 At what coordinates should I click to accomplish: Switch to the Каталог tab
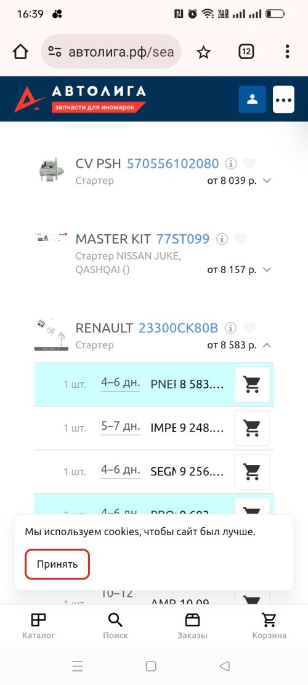(38, 626)
